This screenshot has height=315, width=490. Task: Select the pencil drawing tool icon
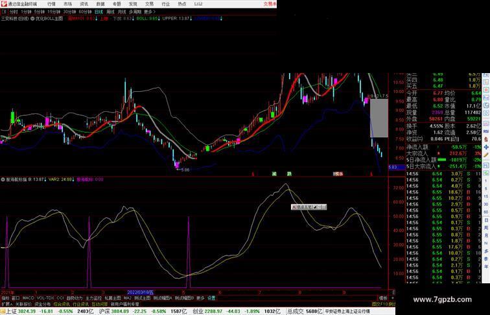[486, 155]
